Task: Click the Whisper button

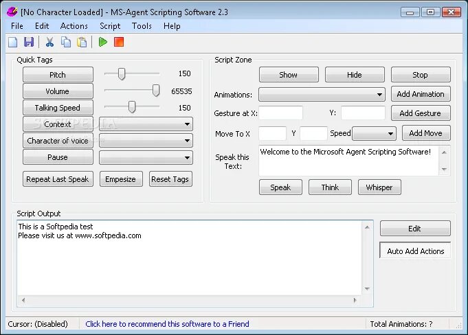Action: (379, 187)
